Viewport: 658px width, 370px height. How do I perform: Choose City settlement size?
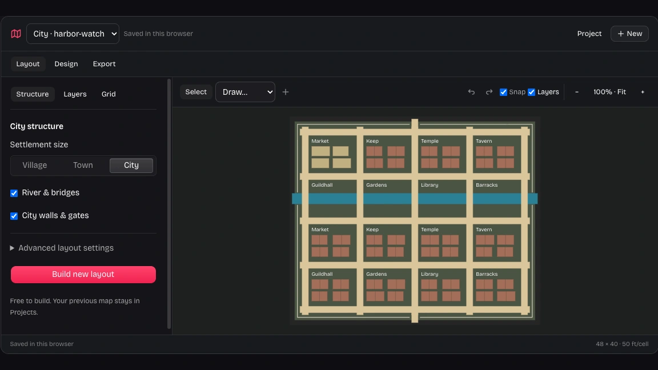tap(131, 165)
